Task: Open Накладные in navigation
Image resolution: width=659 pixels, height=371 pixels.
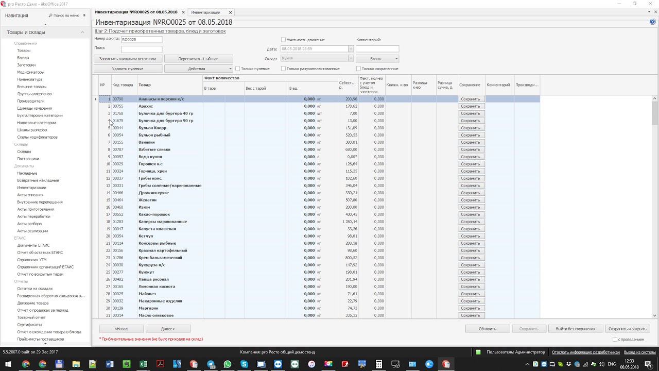Action: (27, 173)
